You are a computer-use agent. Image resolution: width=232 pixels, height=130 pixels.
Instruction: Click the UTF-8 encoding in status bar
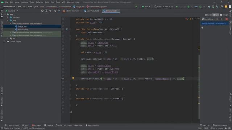coord(212,128)
